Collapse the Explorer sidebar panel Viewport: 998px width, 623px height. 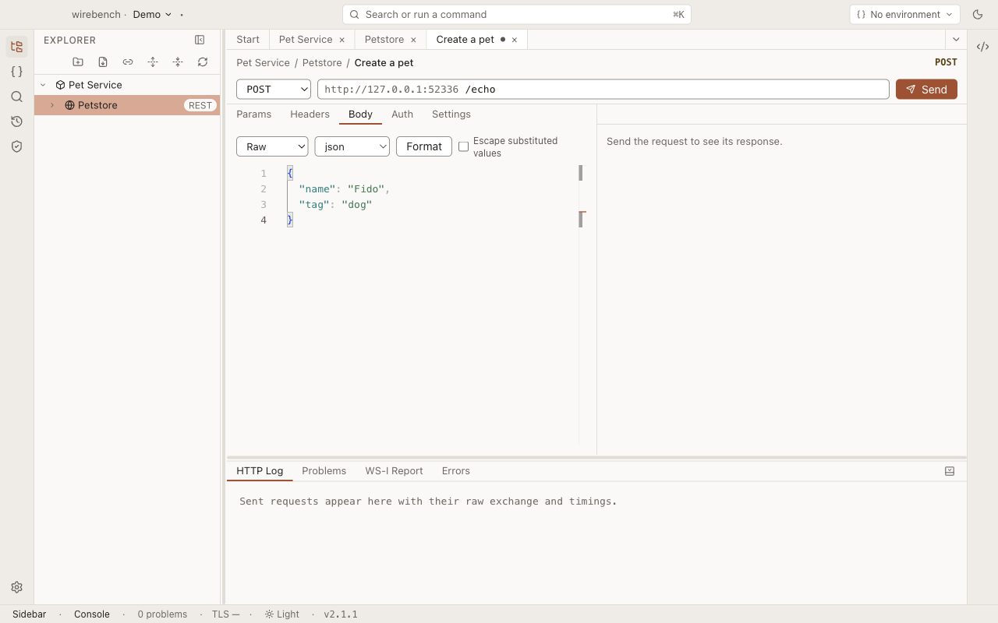tap(200, 40)
